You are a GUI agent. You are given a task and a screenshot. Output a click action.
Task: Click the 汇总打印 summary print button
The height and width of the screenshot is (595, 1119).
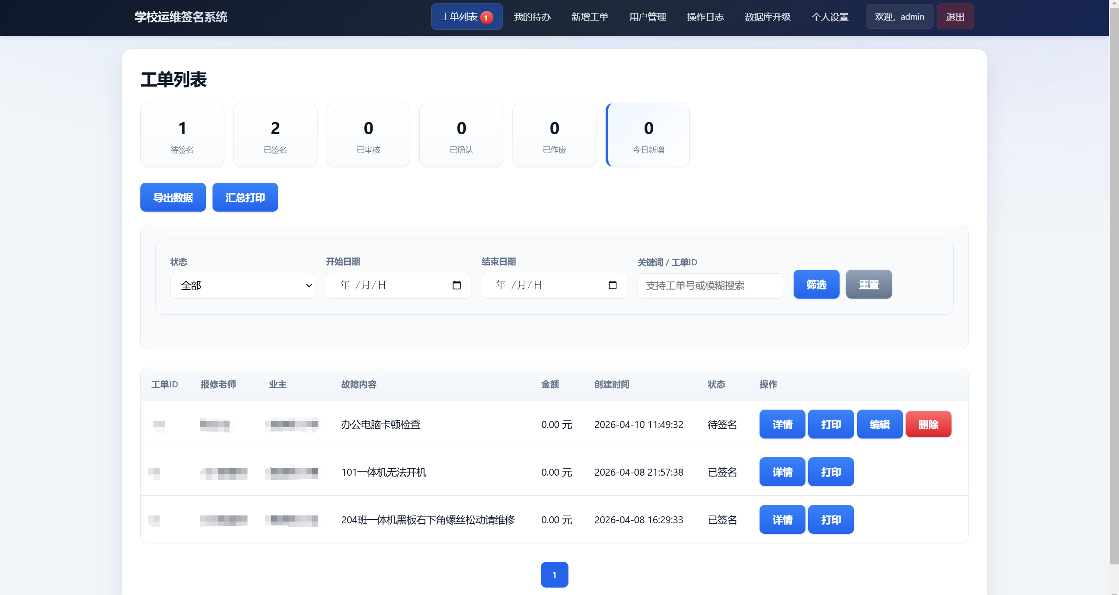click(244, 197)
